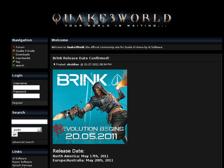Click the orange icon beside Quake 3 Guide
The width and height of the screenshot is (224, 168).
[x=14, y=51]
